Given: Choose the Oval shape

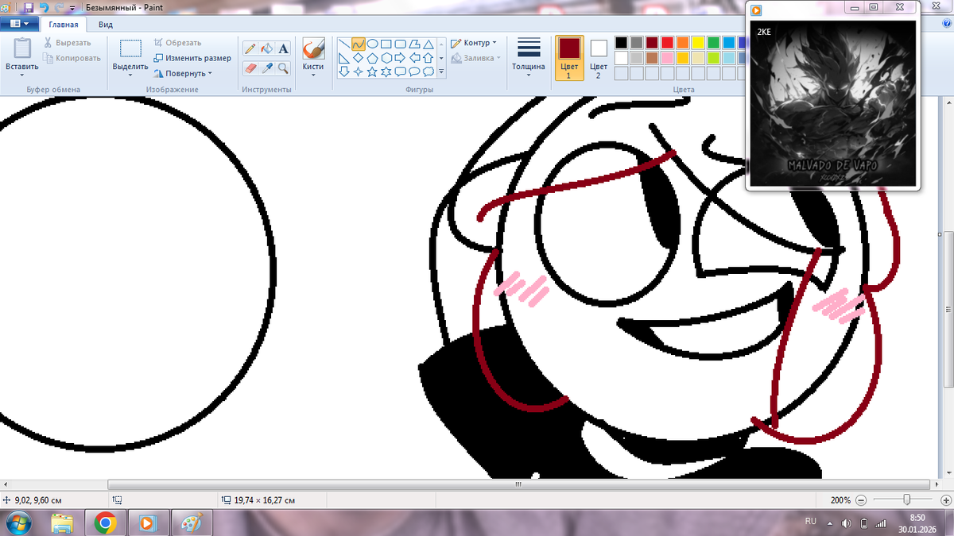Looking at the screenshot, I should click(x=372, y=44).
